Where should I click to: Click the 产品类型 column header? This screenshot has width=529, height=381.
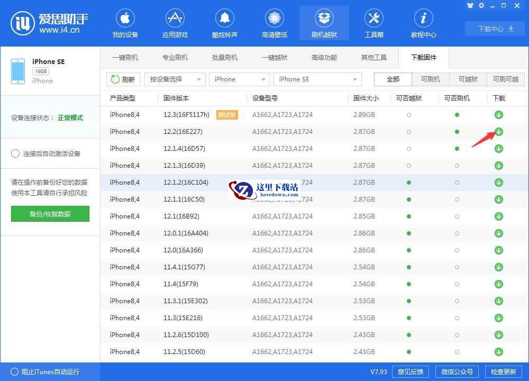[123, 98]
